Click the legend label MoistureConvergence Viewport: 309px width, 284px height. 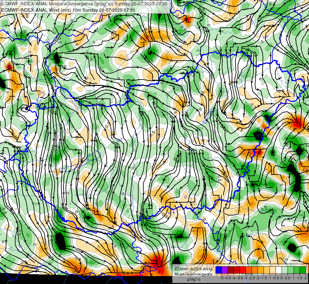tap(193, 274)
